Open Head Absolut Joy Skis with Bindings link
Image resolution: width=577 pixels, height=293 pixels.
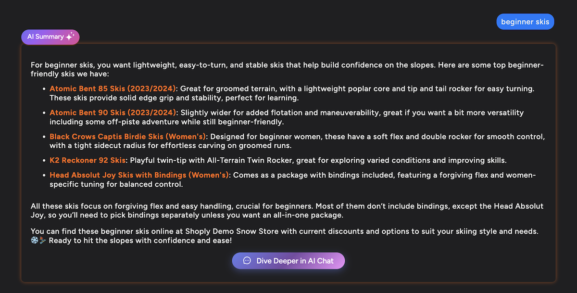(x=139, y=175)
